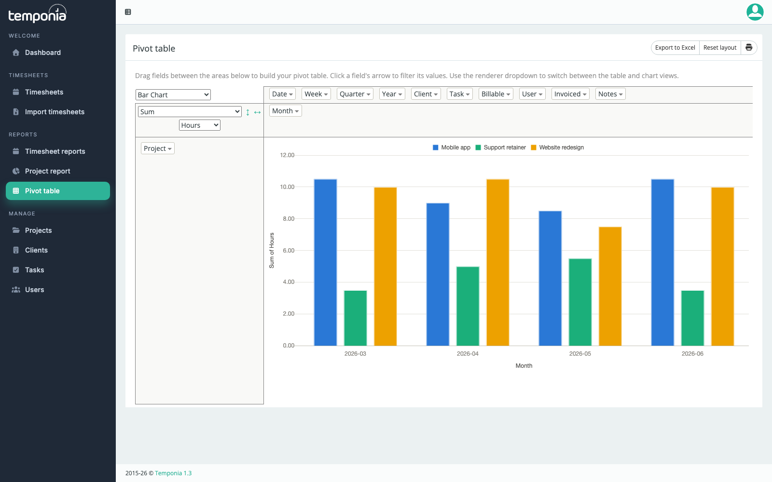Screen dimensions: 772x482
Task: Click the Users group icon
Action: 16,290
